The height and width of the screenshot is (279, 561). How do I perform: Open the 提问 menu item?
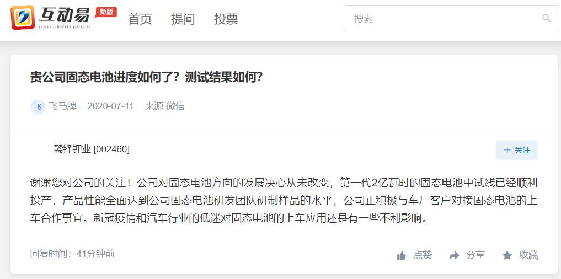[x=183, y=19]
